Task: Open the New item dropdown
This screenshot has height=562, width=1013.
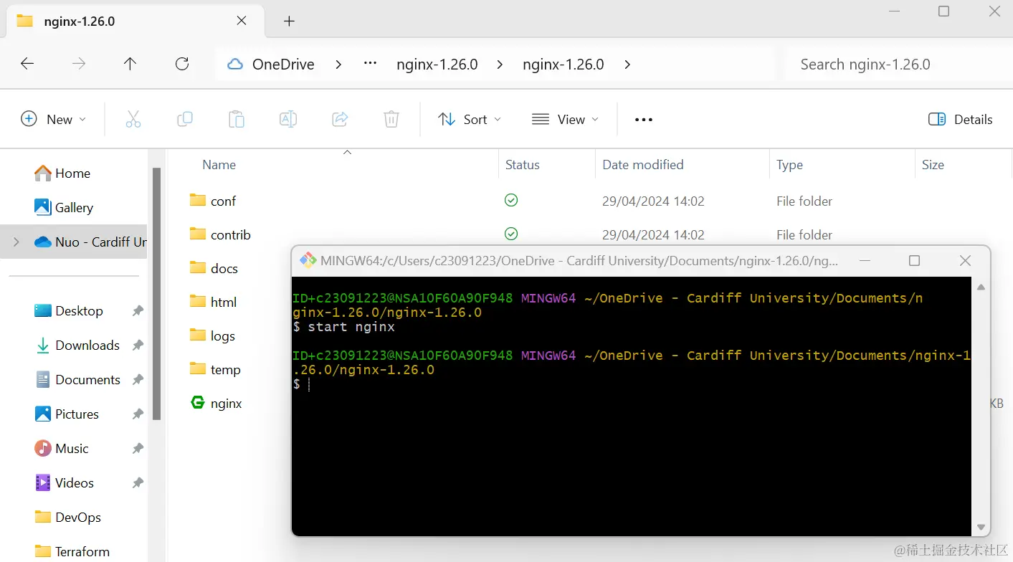Action: coord(54,119)
